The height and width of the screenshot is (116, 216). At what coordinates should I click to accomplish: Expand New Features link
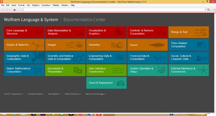(x=54, y=94)
